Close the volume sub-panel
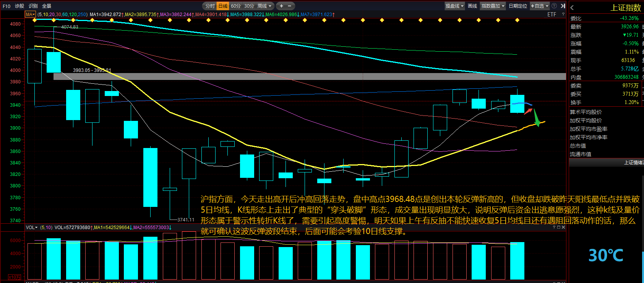This screenshot has height=283, width=644. [x=563, y=227]
